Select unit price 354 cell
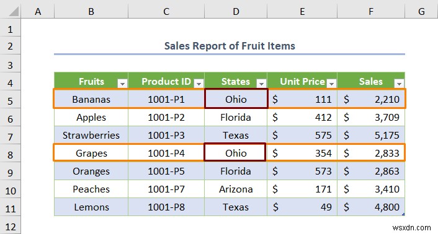 click(x=302, y=153)
